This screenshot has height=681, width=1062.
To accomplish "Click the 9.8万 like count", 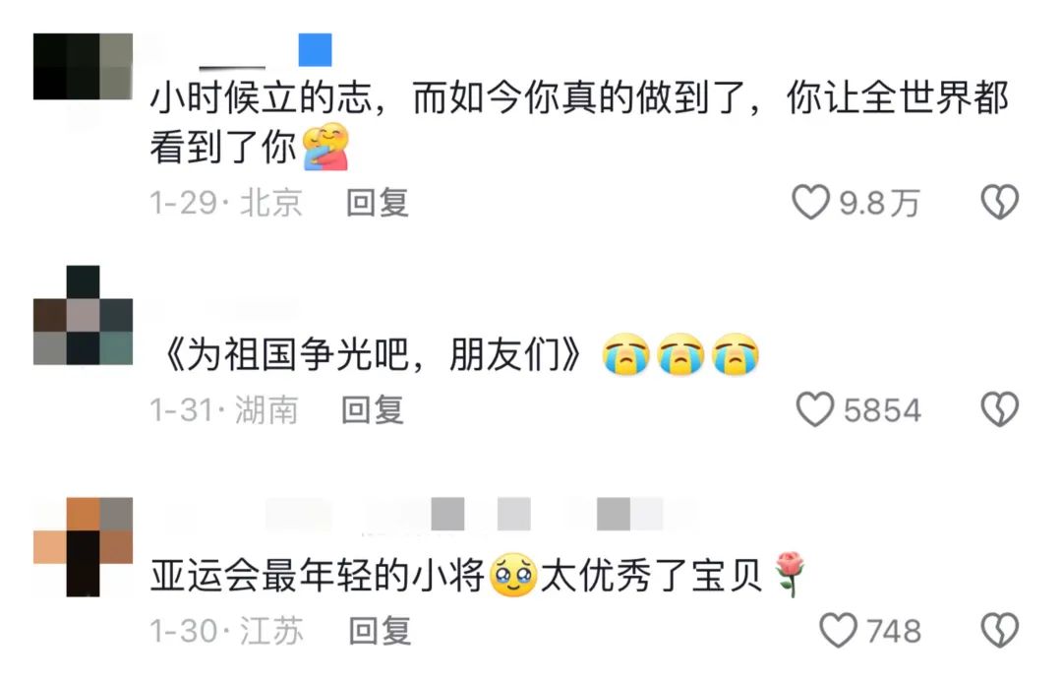I will [x=880, y=203].
